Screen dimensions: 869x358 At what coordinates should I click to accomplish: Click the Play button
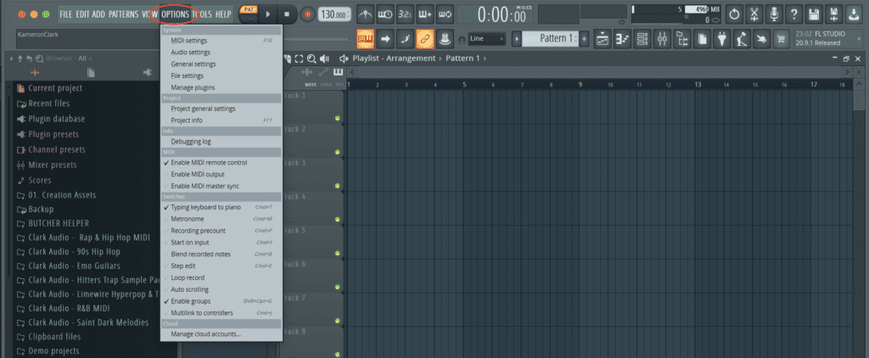267,14
